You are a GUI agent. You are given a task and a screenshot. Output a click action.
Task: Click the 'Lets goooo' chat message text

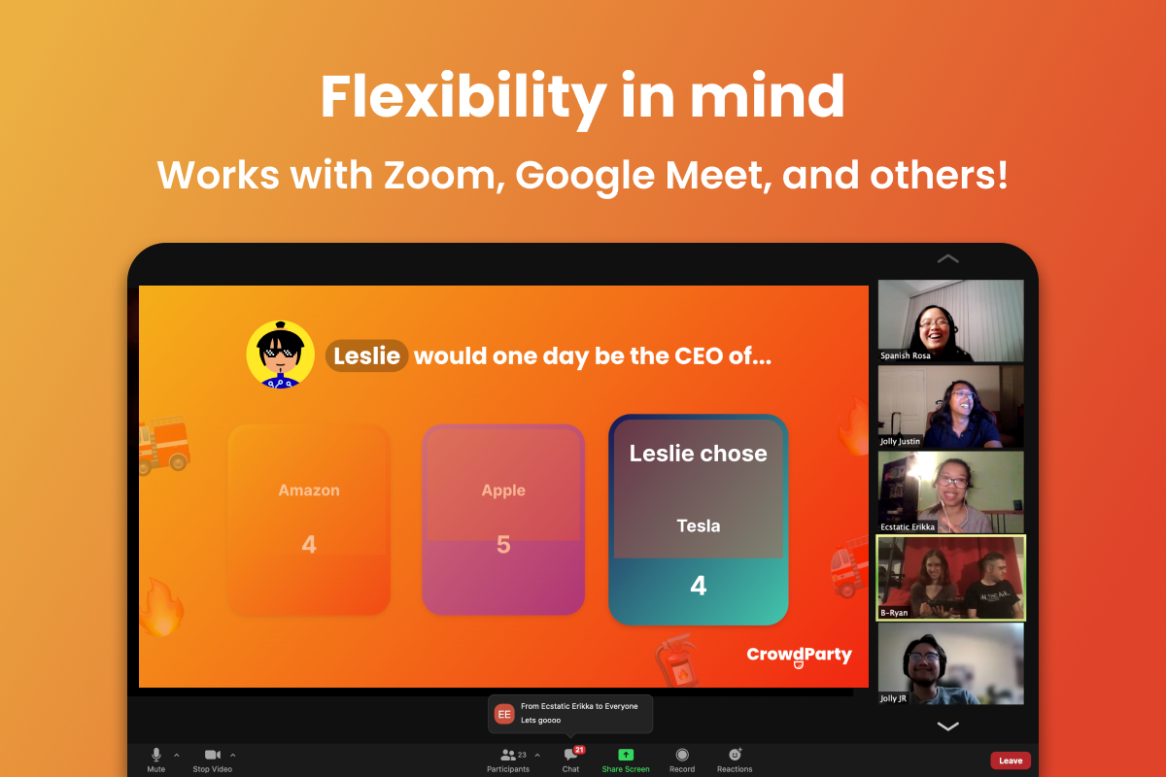click(x=541, y=721)
